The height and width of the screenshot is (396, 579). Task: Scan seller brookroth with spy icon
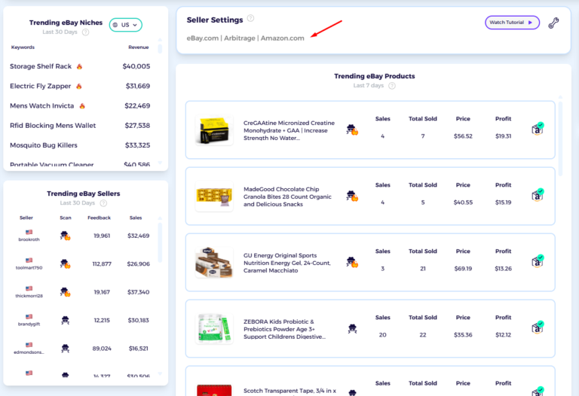click(x=66, y=236)
